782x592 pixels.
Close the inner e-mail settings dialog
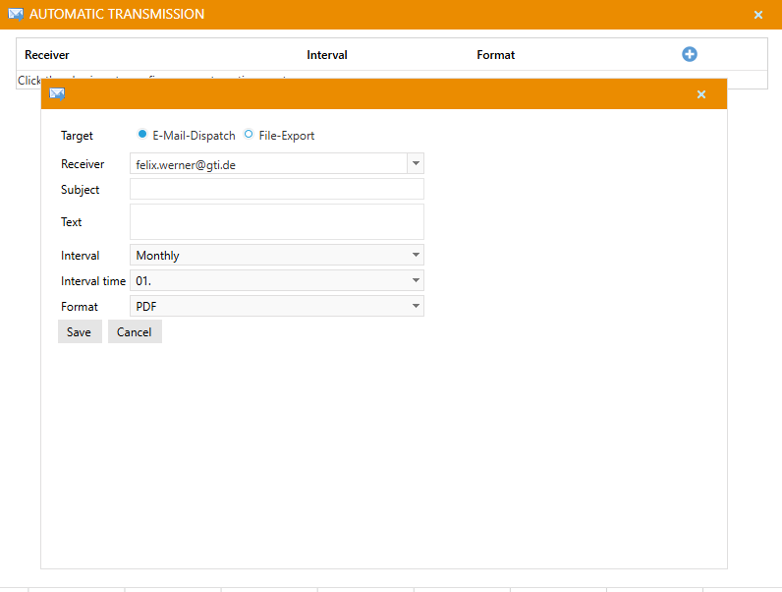coord(701,94)
